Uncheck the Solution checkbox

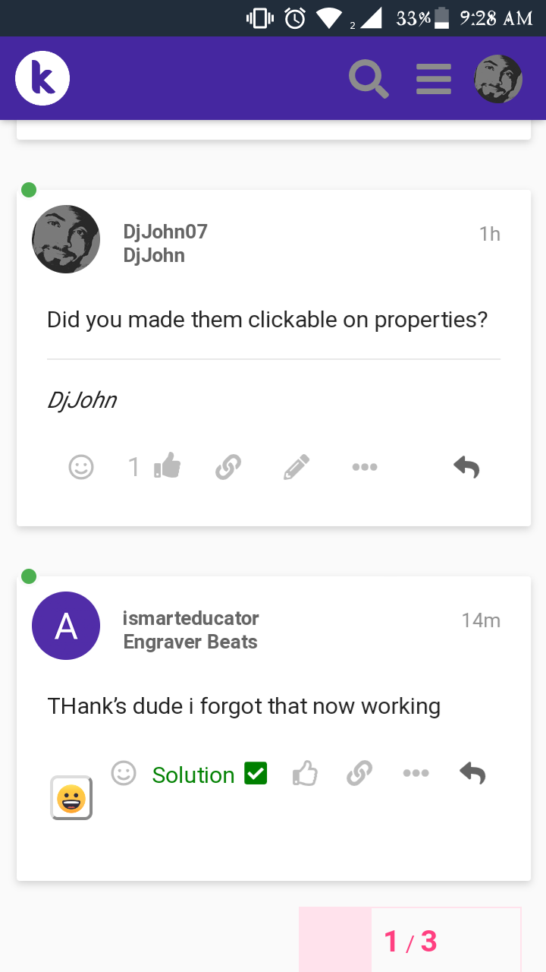256,774
